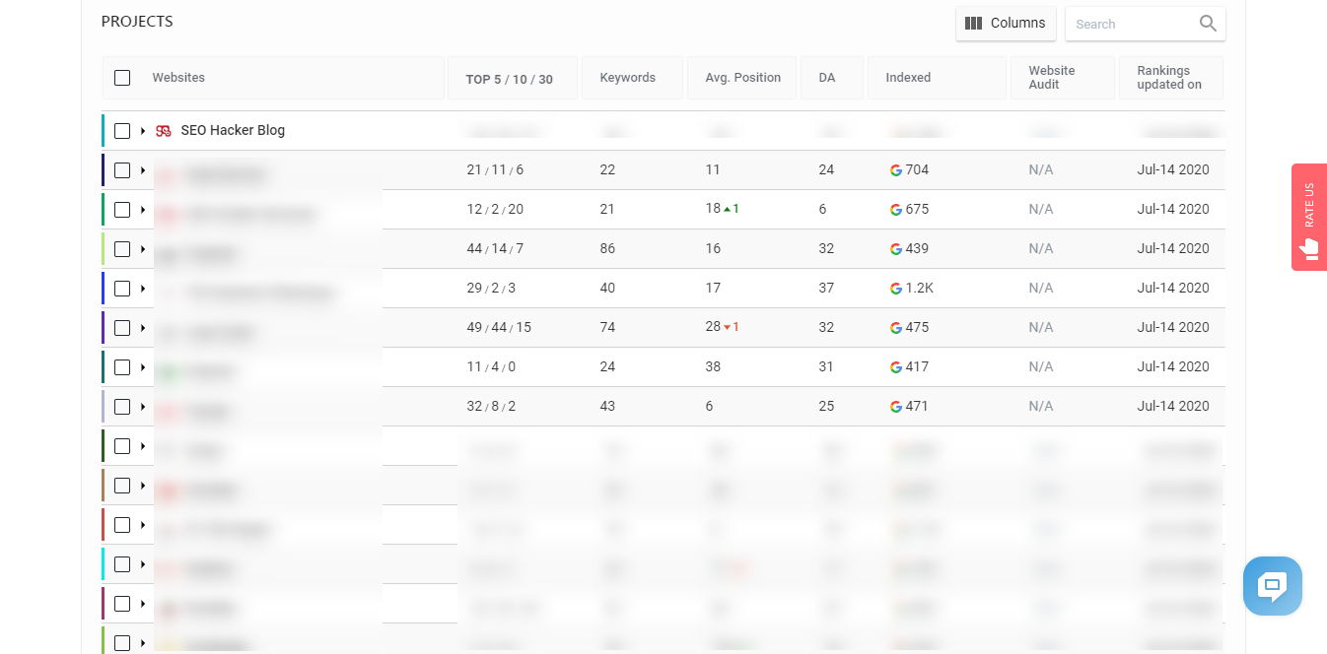Viewport: 1327px width, 654px height.
Task: Click Google icon beside 1.2K indexed
Action: 896,289
